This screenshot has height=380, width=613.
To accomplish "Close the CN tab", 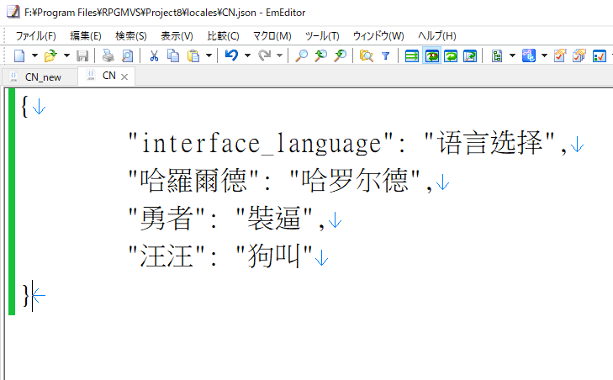I will 124,77.
